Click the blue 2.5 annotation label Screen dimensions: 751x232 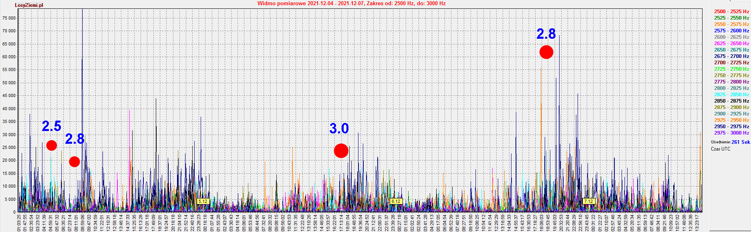click(51, 126)
